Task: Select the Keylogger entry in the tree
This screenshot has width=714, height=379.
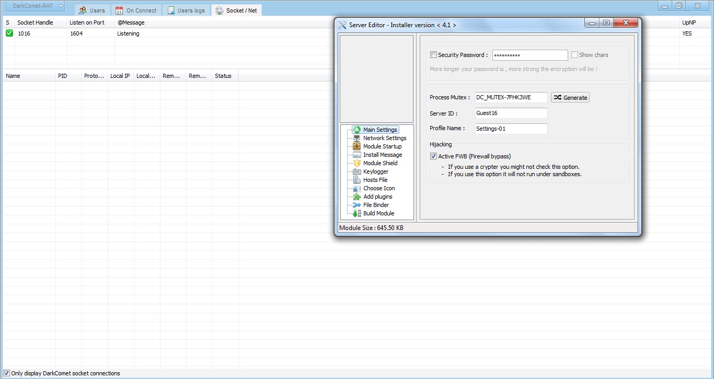Action: [376, 171]
